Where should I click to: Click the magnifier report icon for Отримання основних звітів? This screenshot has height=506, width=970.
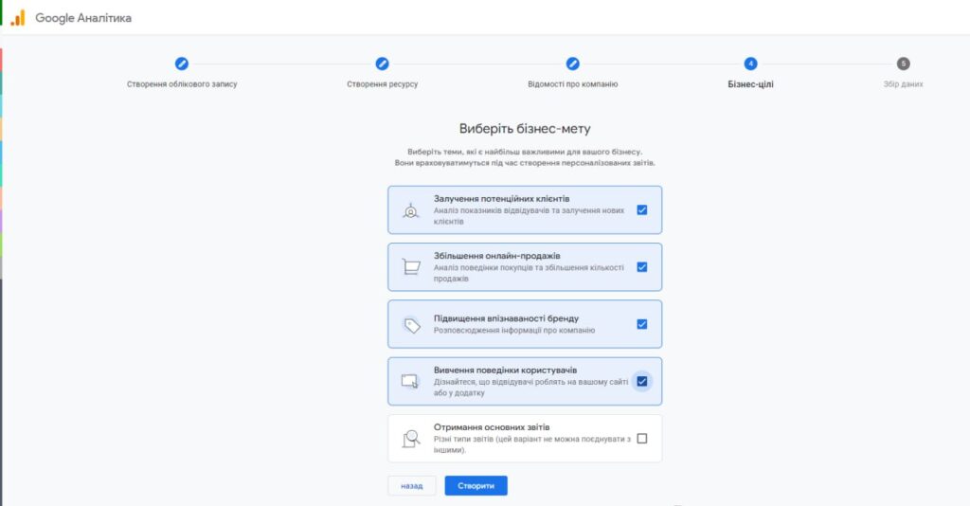coord(411,439)
